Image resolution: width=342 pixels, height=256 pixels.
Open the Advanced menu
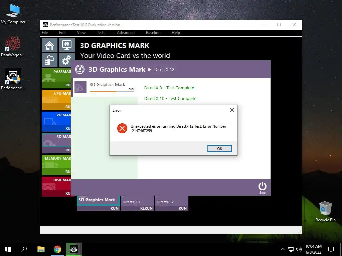[126, 33]
